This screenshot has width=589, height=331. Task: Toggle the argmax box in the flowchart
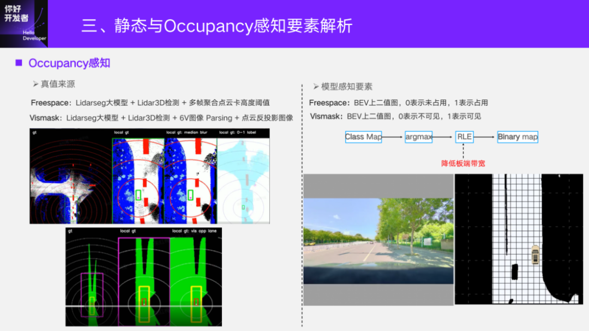[418, 137]
